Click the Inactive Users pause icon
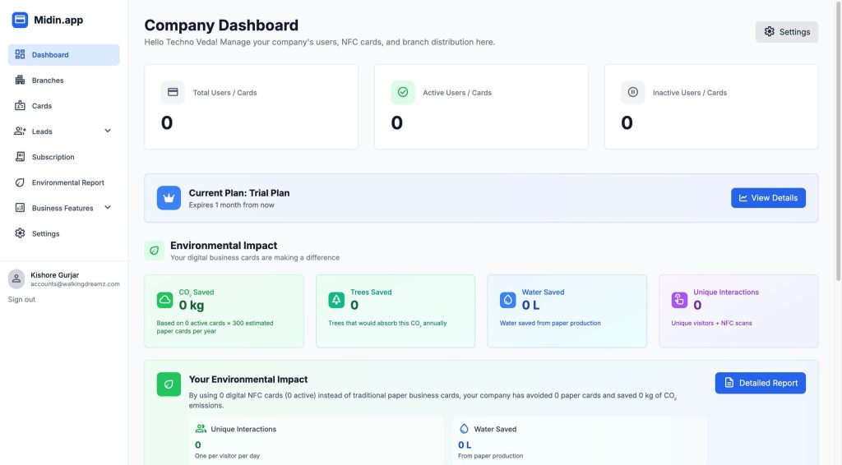 coord(633,93)
